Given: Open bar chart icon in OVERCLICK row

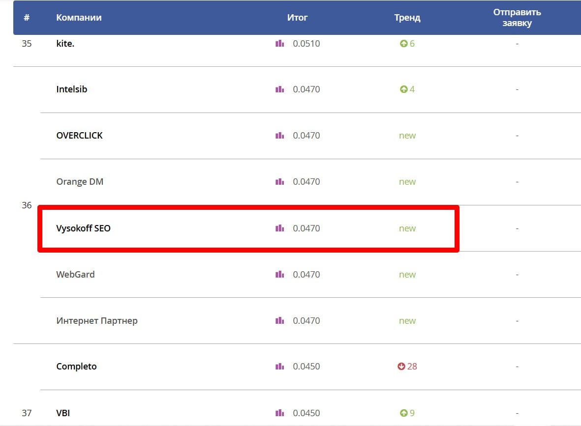Looking at the screenshot, I should point(280,136).
